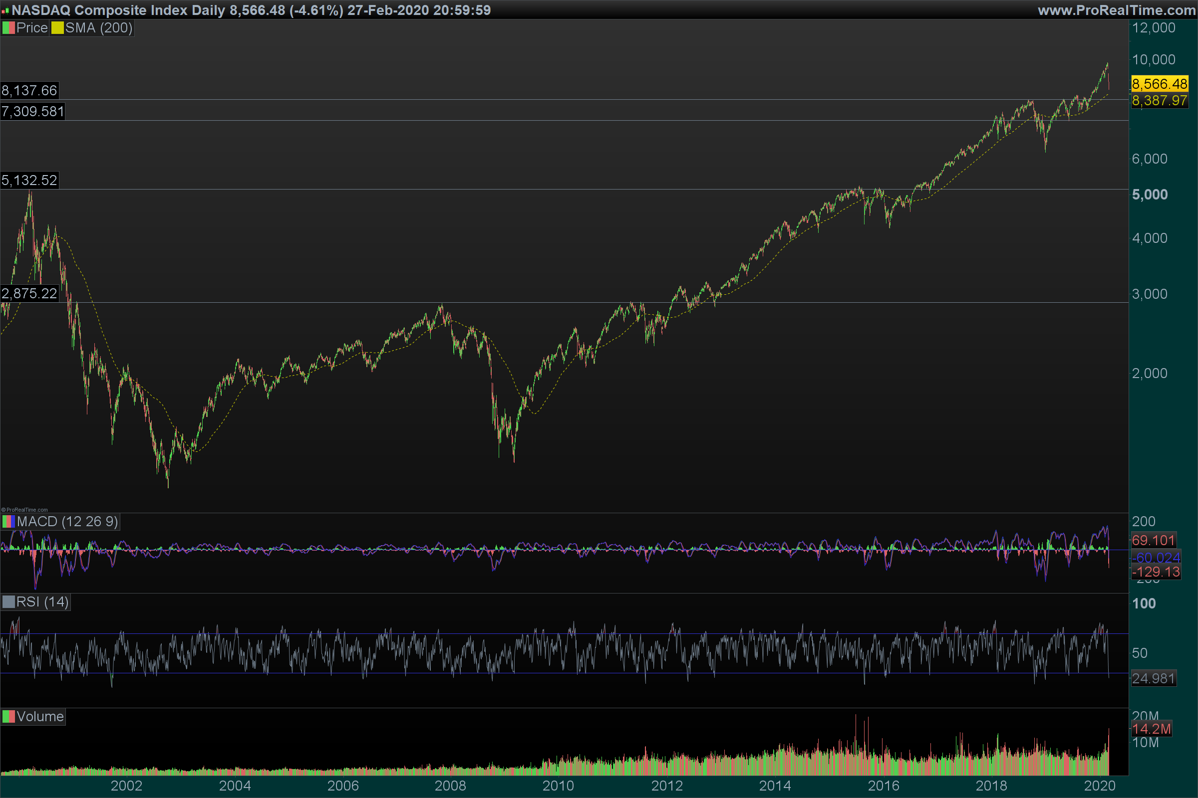The image size is (1198, 798).
Task: Click the small icon before NASDAQ title
Action: pos(5,10)
